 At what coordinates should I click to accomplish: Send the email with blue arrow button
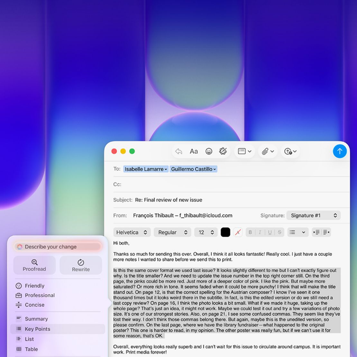339,151
